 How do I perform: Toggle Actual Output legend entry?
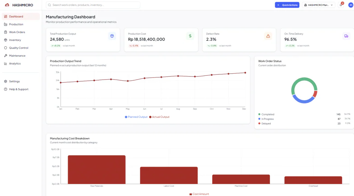(159, 117)
